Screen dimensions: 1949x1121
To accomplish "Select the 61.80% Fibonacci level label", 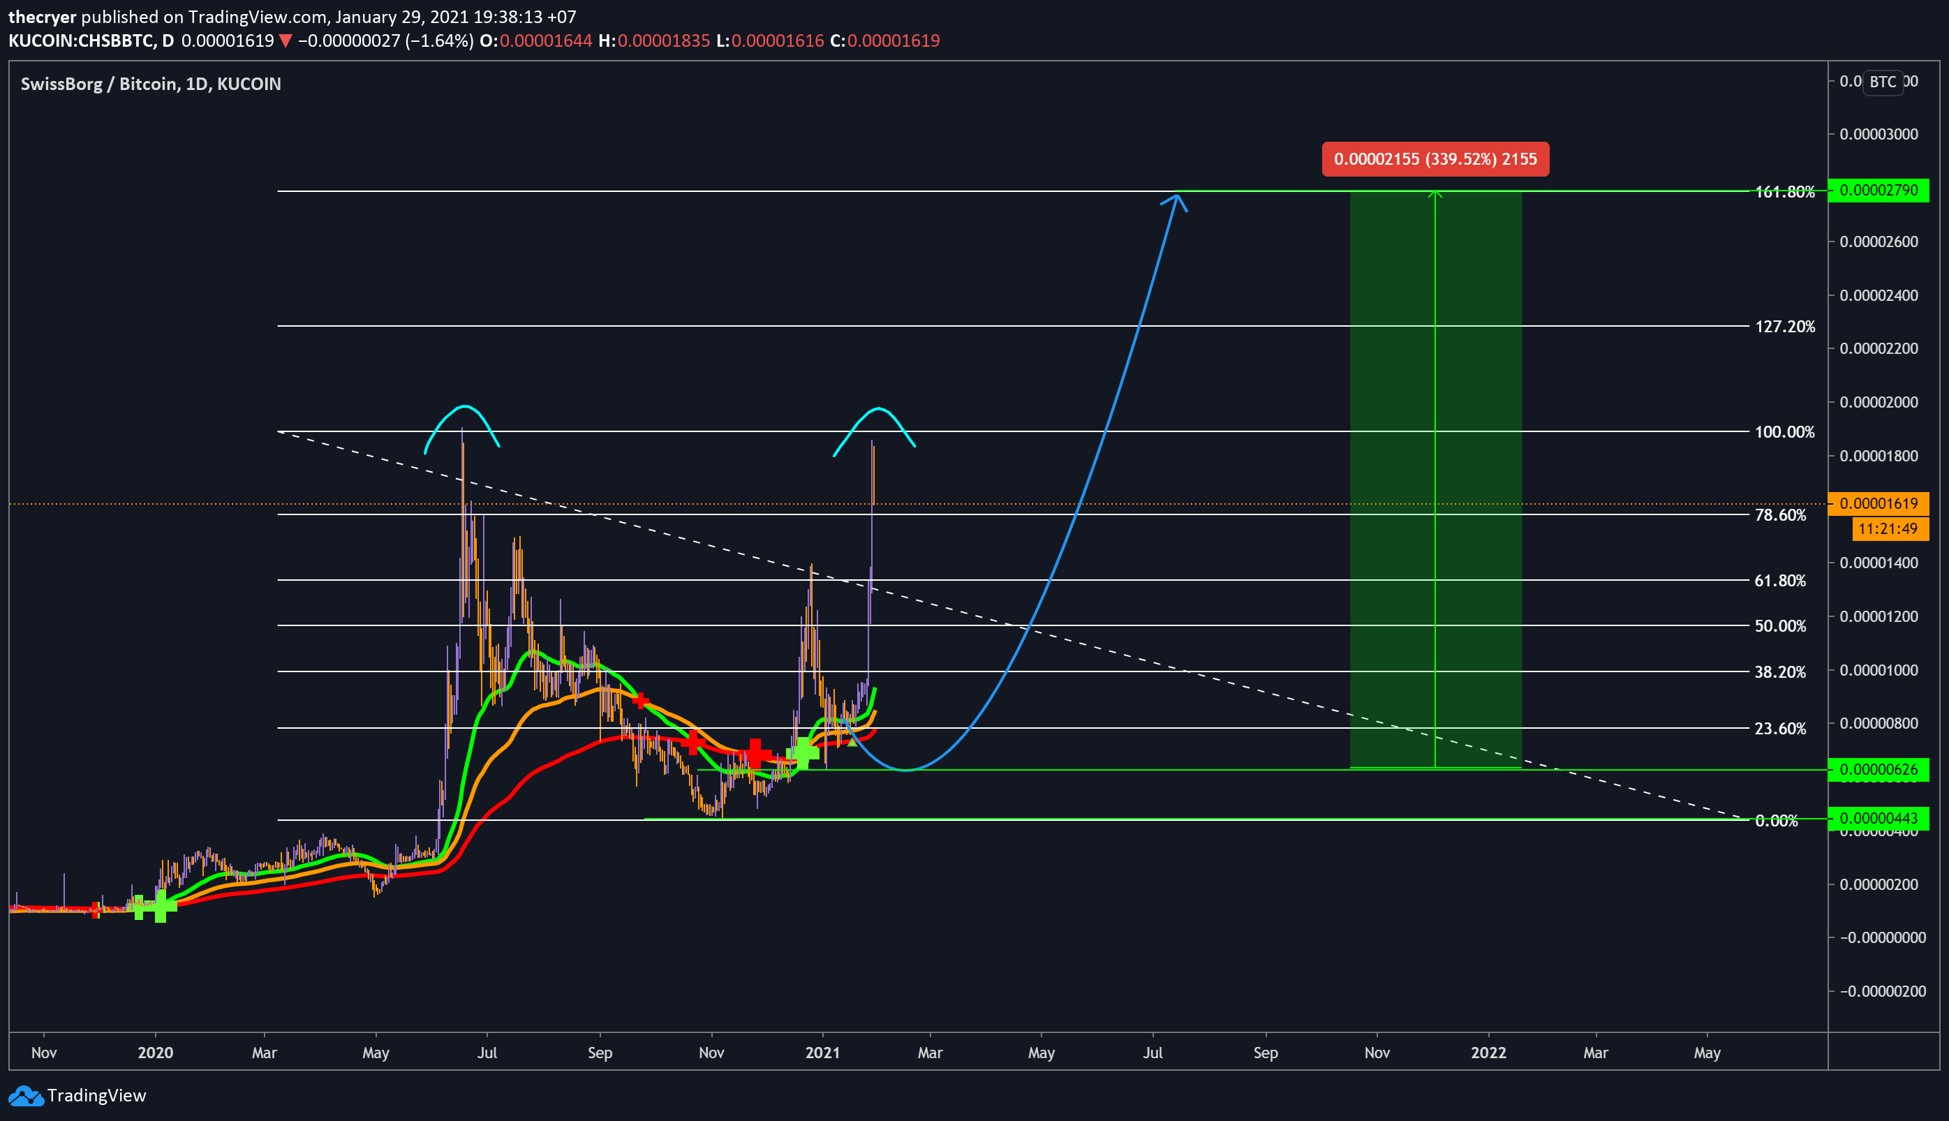I will [x=1779, y=581].
